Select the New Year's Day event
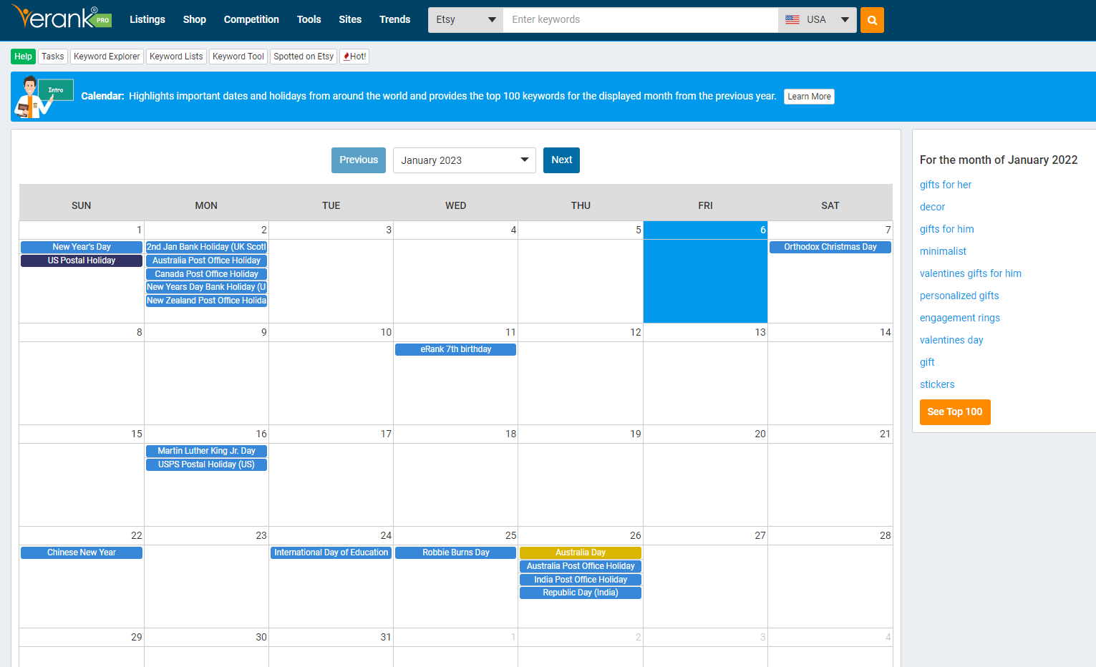1096x667 pixels. (82, 247)
